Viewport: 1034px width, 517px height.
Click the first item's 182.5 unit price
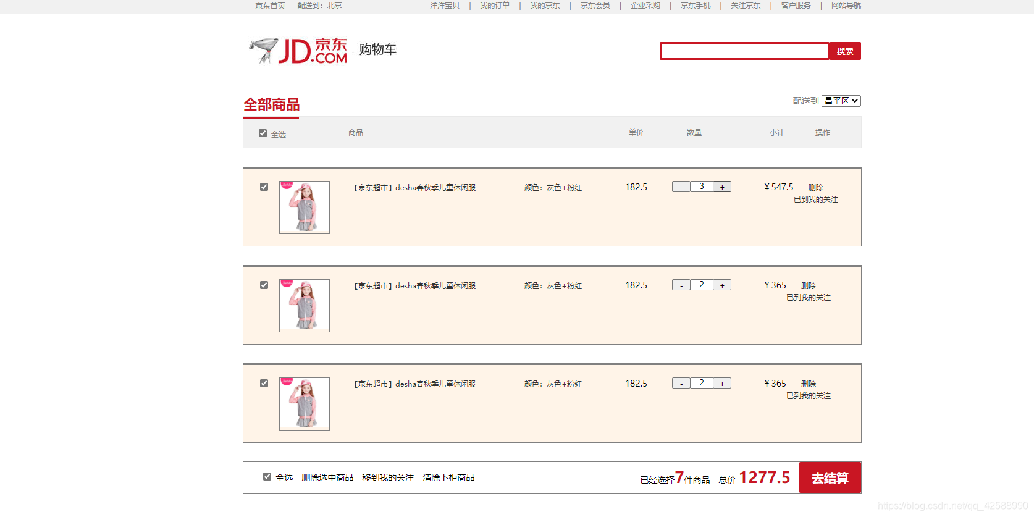click(636, 187)
